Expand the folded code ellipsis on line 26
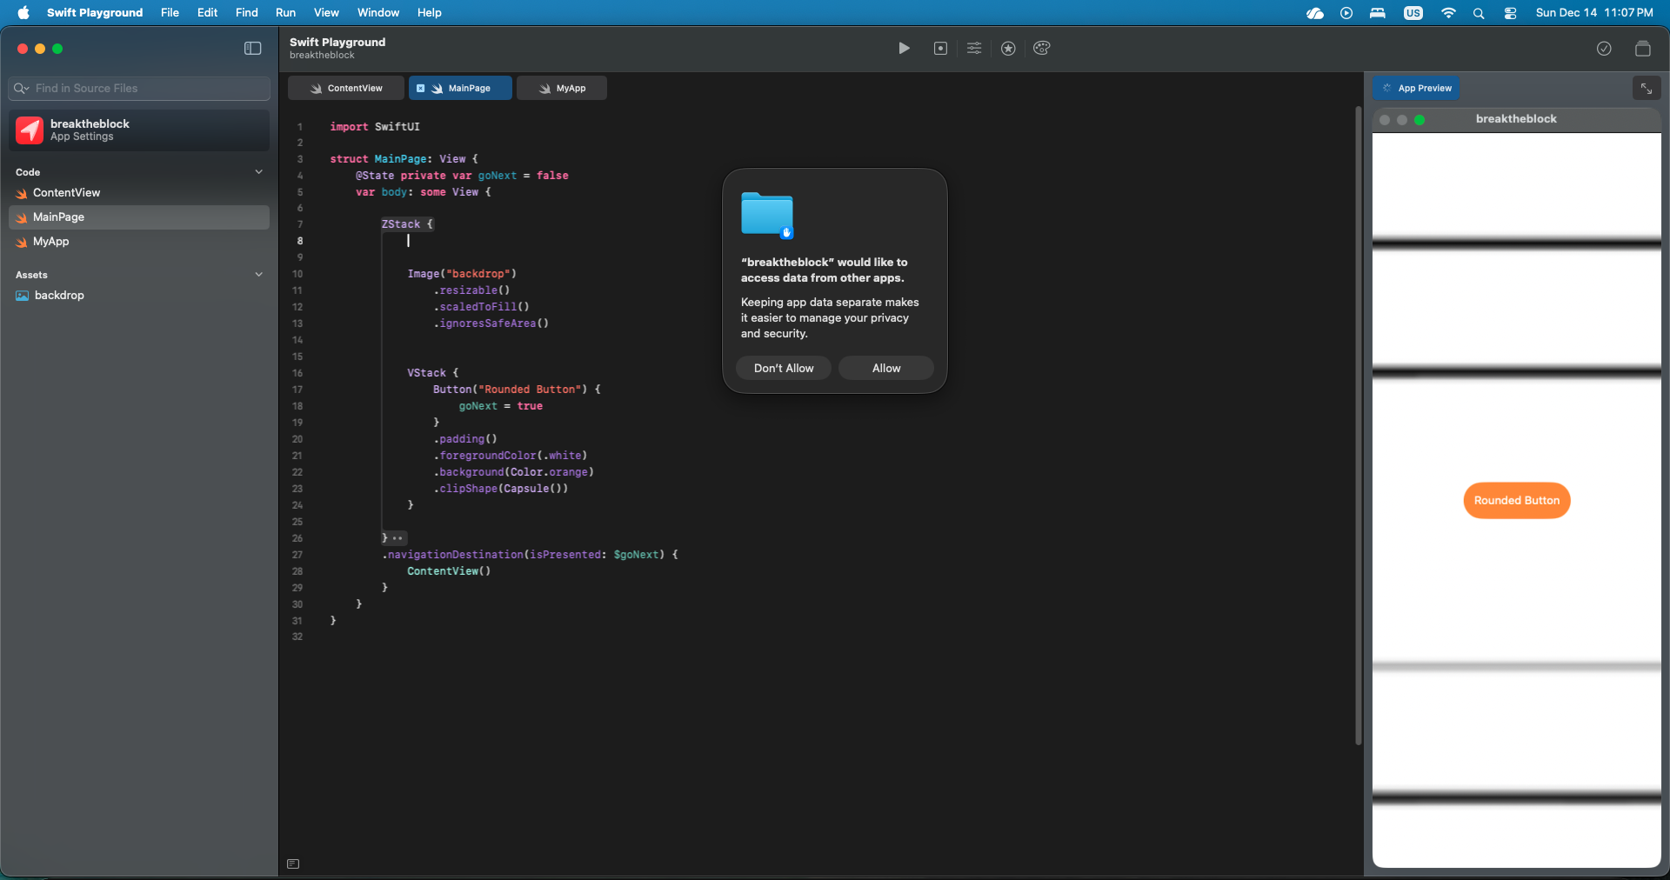Viewport: 1670px width, 880px height. [397, 538]
